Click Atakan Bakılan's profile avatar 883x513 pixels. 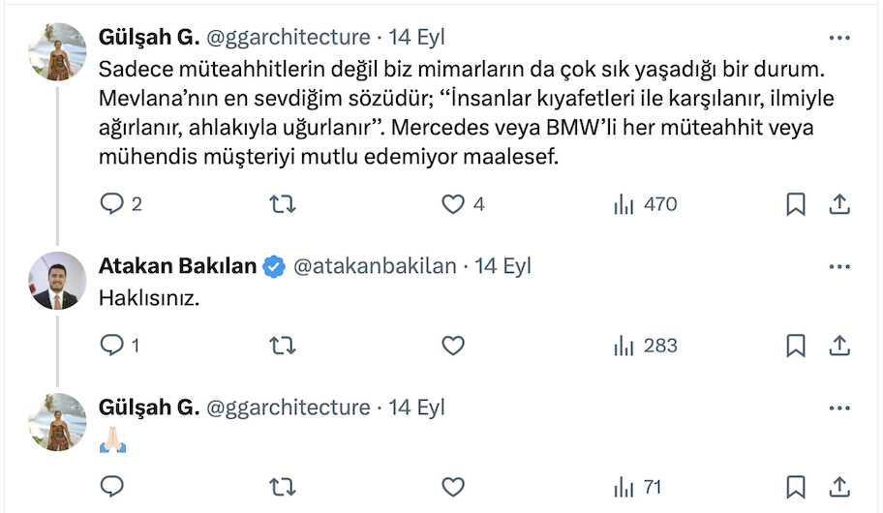pyautogui.click(x=56, y=281)
